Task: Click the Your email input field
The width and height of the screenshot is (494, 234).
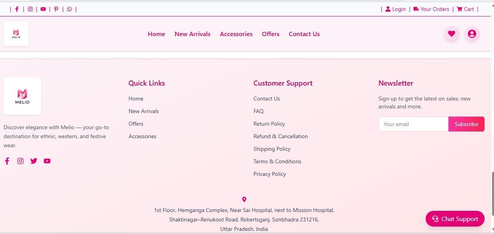Action: tap(413, 124)
